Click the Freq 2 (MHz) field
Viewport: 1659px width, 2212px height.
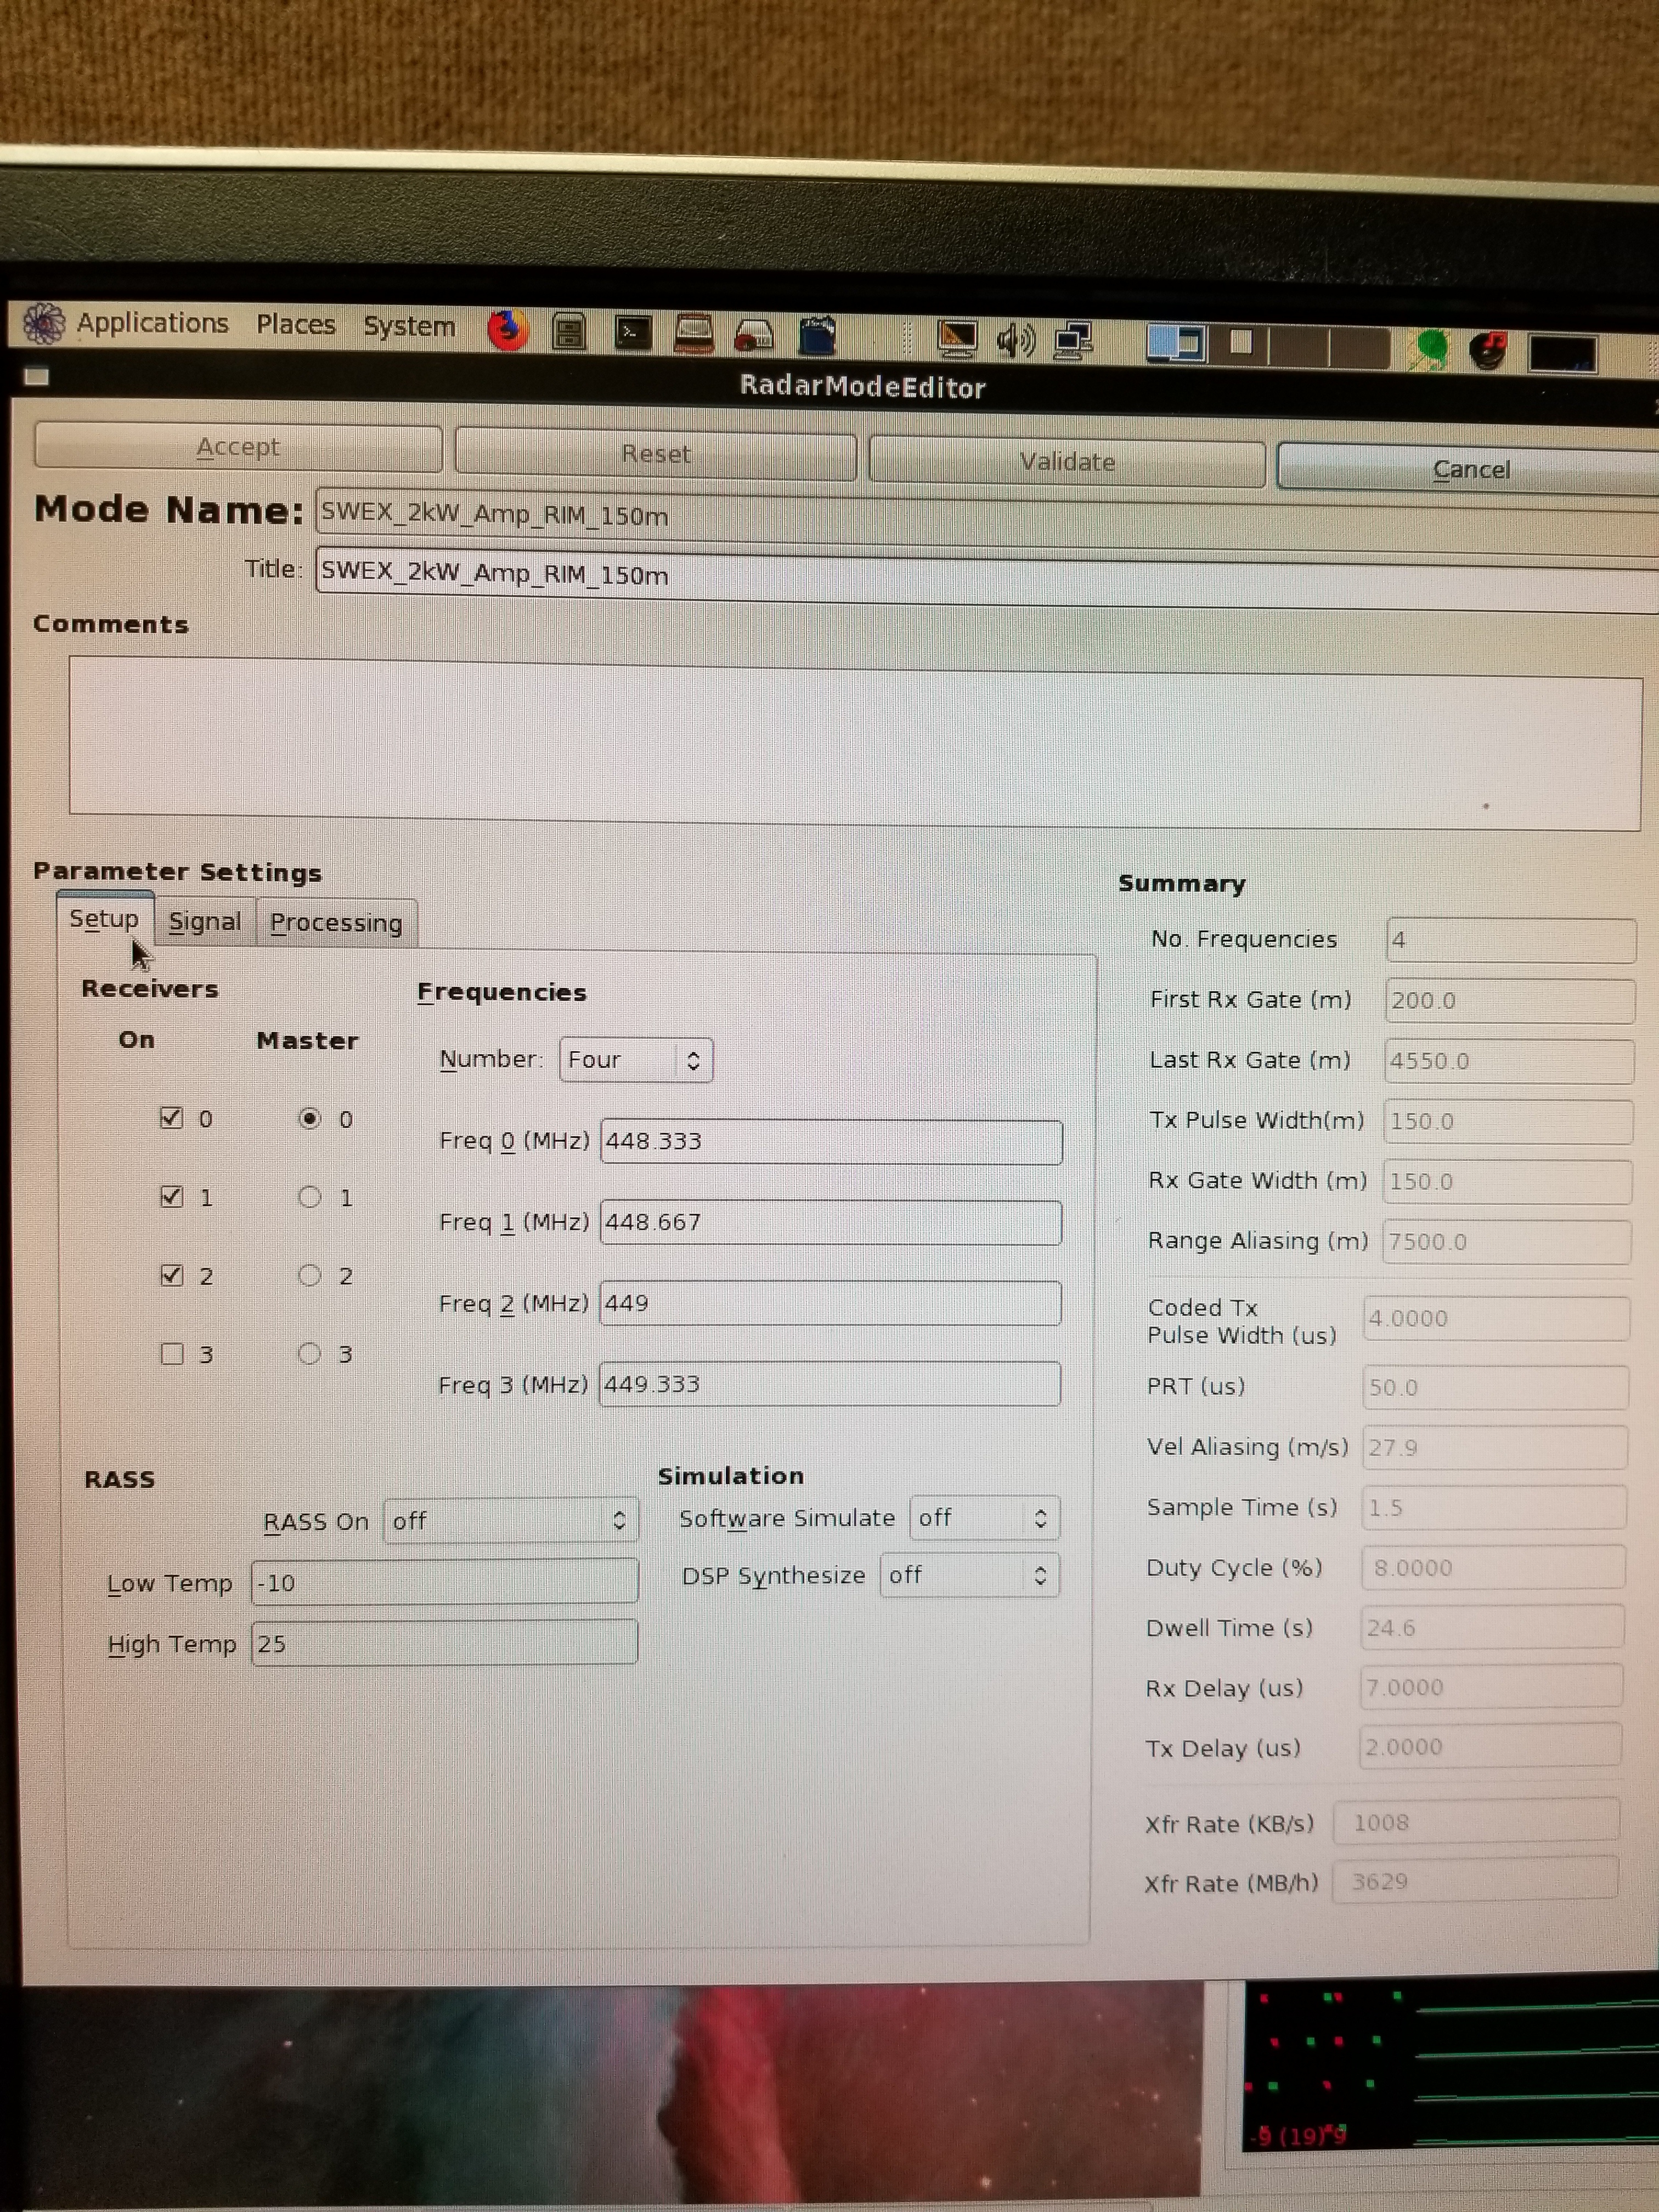pyautogui.click(x=830, y=1303)
